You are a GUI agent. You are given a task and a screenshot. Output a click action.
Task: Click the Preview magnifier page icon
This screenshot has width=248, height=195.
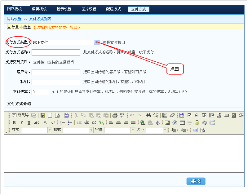pyautogui.click(x=58, y=115)
